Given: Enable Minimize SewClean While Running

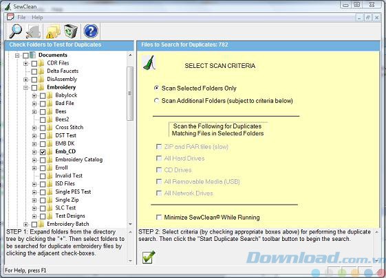Looking at the screenshot, I should point(159,218).
